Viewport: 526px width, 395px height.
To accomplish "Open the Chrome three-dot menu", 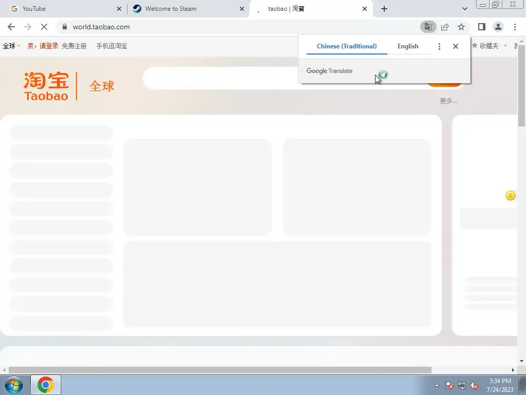I will (515, 27).
